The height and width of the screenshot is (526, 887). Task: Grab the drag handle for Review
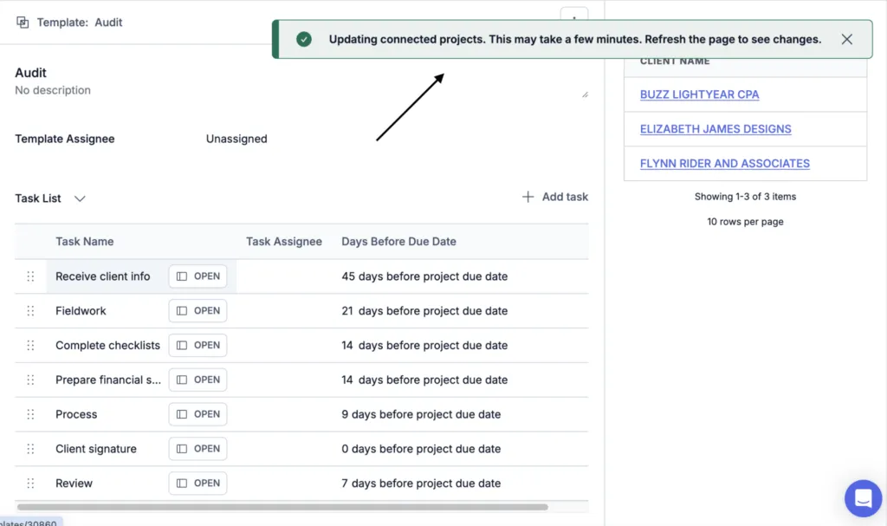click(30, 484)
